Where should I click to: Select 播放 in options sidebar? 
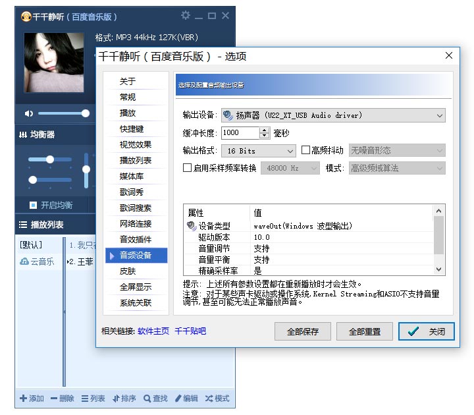pyautogui.click(x=136, y=113)
